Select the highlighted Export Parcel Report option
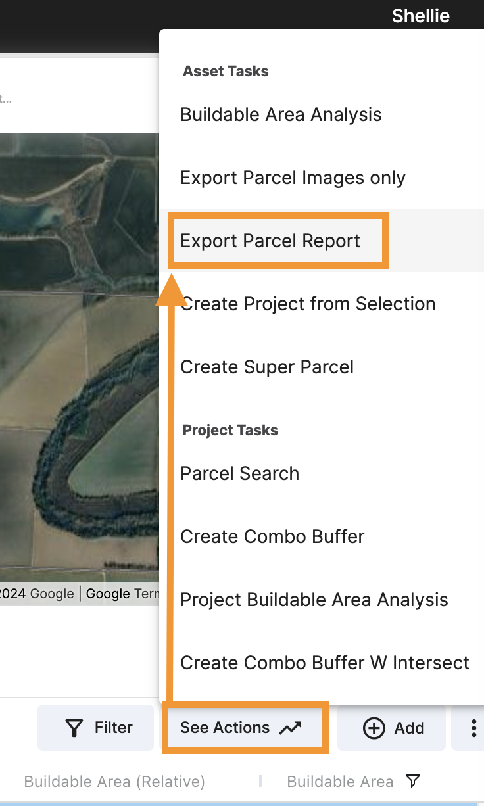Screen dimensions: 484x806 [270, 241]
